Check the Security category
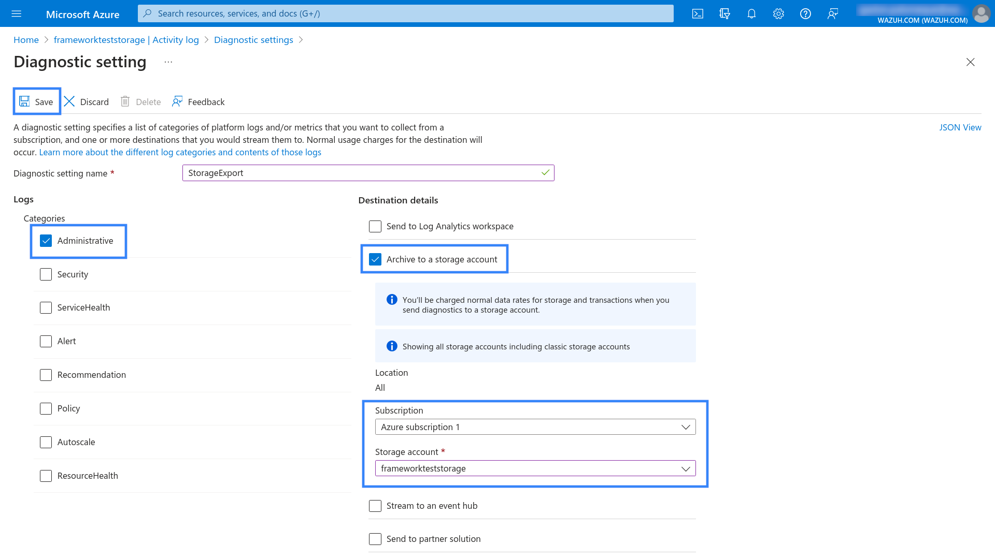Image resolution: width=995 pixels, height=559 pixels. [x=46, y=274]
